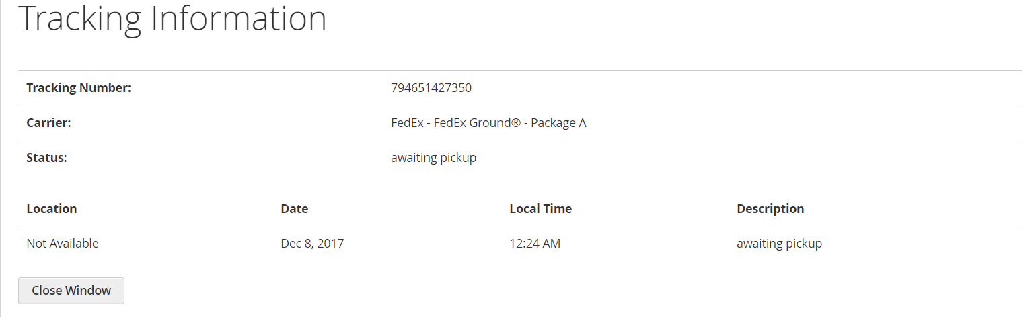This screenshot has height=317, width=1036.
Task: Click the Location column header
Action: click(52, 209)
